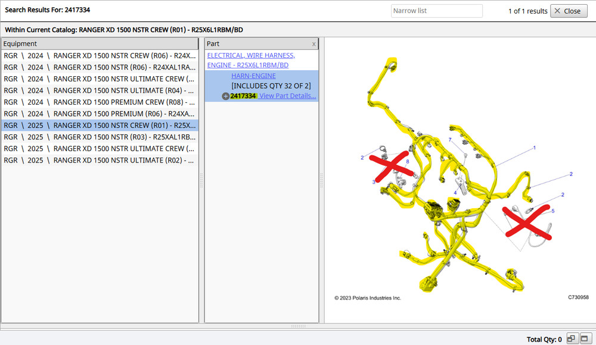Select 2025 RANGER XD 1500 NSTR ULTIMATE (R02)
This screenshot has height=345, width=596.
[x=100, y=160]
